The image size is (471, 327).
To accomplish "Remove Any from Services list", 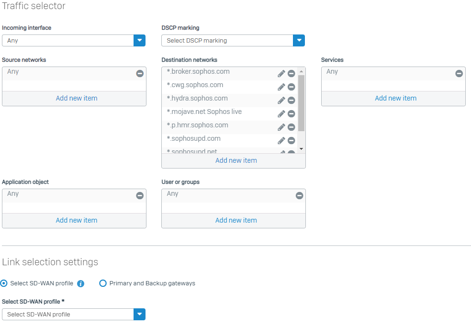I will pyautogui.click(x=459, y=74).
